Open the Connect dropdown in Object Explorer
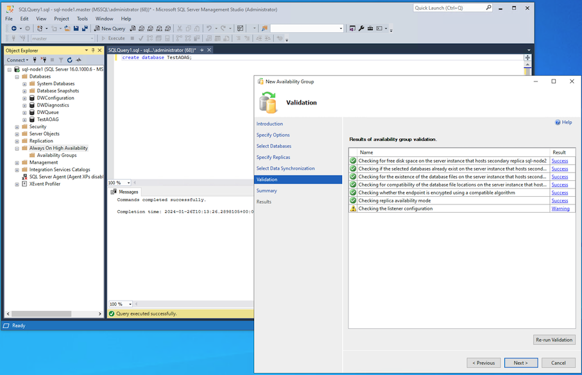 (17, 60)
